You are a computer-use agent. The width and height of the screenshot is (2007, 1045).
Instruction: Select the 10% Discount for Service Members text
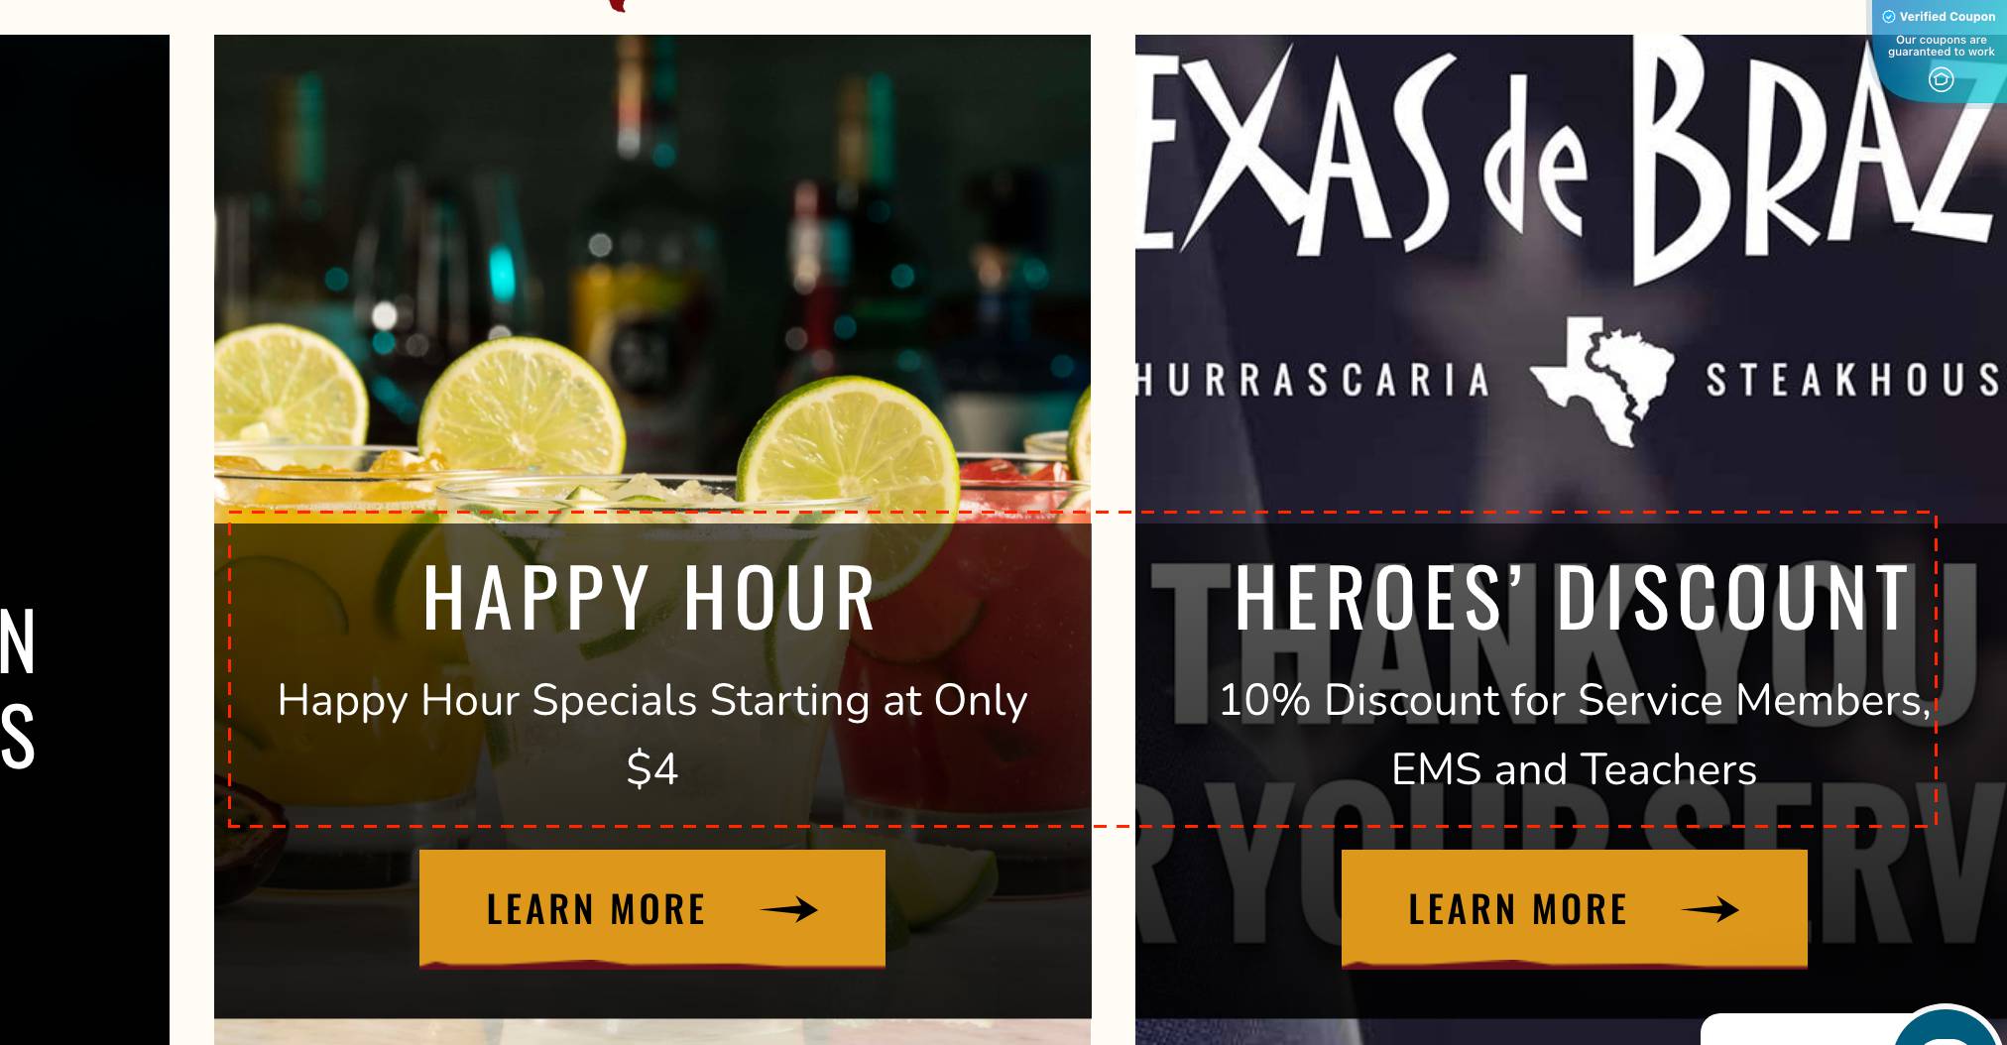(x=1575, y=734)
